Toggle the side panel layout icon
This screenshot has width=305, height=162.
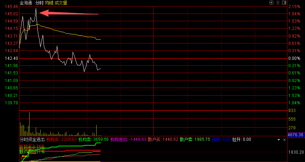click(x=284, y=2)
